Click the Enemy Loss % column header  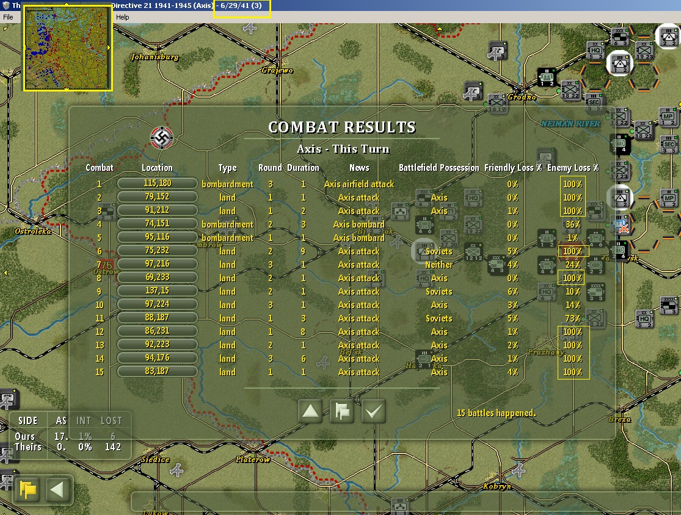[572, 168]
